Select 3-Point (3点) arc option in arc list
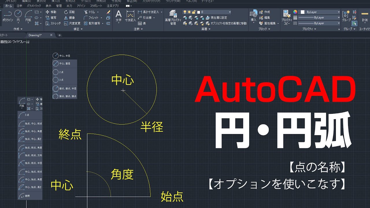Screen dimensions: 370x208 30,115
